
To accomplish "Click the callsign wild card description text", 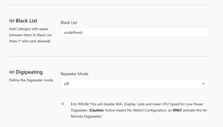I will point(30,35).
